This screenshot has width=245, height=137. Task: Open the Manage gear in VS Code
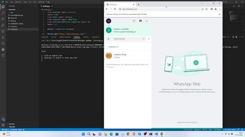click(3, 125)
